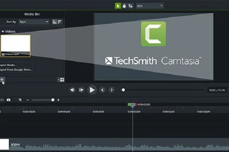Click ruler mark 0:00:01;00
The width and height of the screenshot is (229, 152).
64,112
